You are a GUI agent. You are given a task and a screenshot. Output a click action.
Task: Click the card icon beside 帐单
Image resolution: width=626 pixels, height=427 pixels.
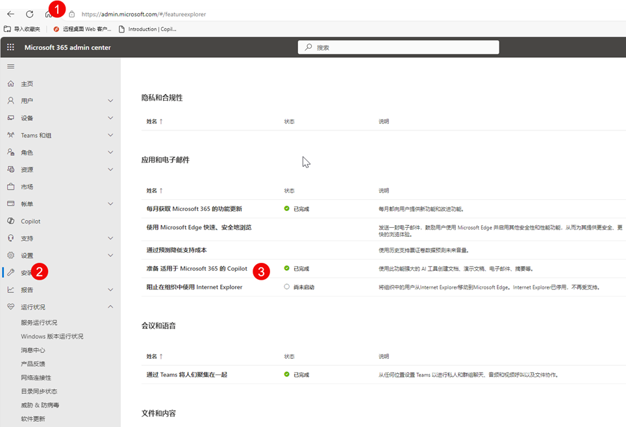tap(11, 204)
